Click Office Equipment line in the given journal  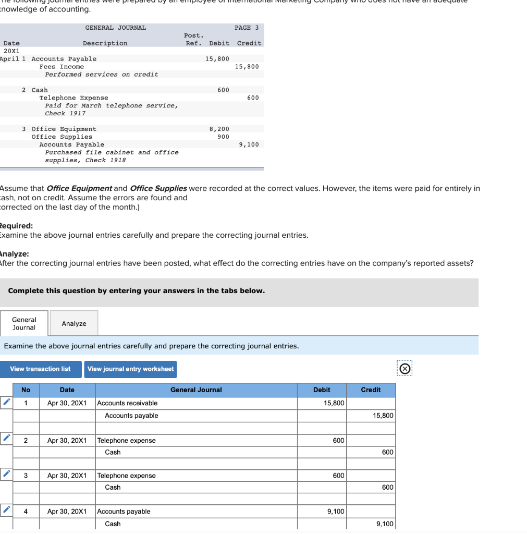(x=64, y=129)
